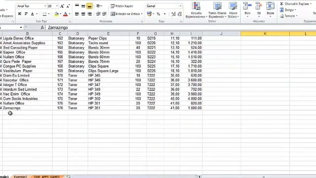Expand fill color palette arrow
The width and height of the screenshot is (316, 178).
[60, 14]
